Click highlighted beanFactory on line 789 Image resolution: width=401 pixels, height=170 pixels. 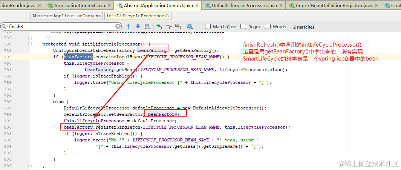click(x=78, y=57)
